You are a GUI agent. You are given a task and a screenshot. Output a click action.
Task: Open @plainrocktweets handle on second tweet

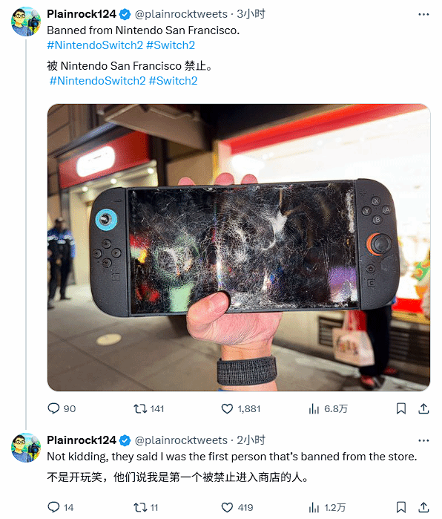point(181,440)
